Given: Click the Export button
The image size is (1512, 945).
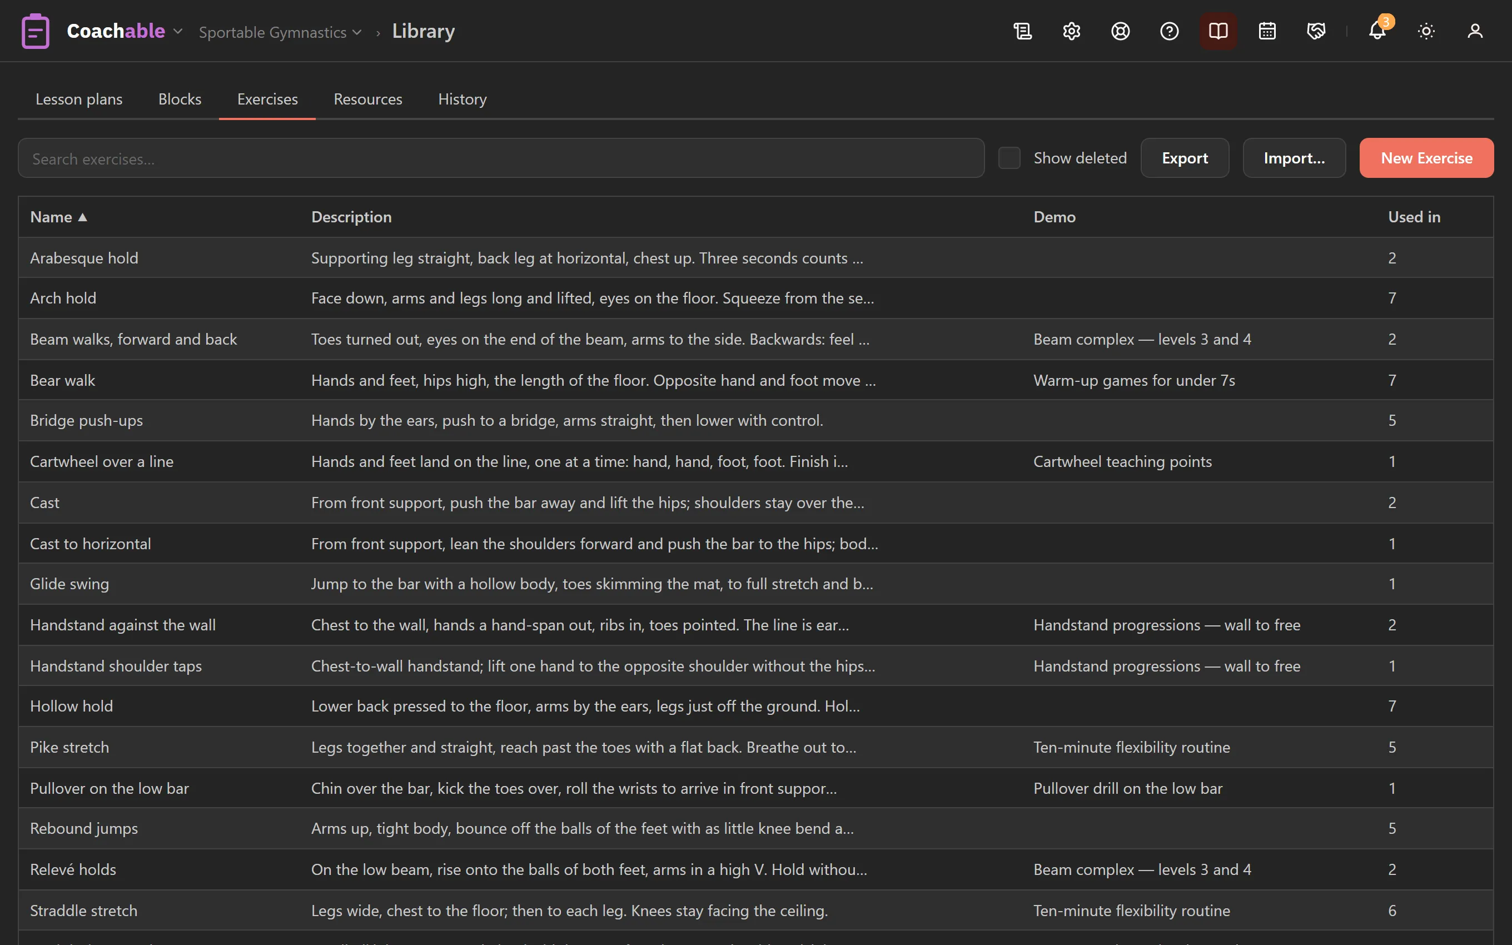Looking at the screenshot, I should coord(1185,158).
